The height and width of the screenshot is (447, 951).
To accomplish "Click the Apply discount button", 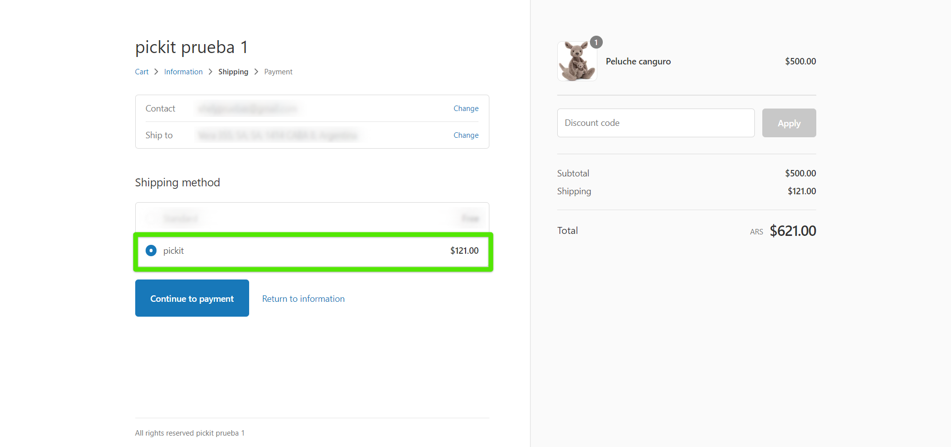I will coord(789,123).
